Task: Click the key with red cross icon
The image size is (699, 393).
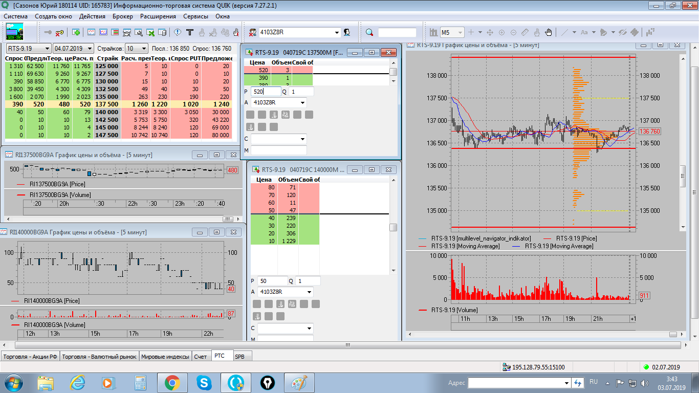Action: pyautogui.click(x=60, y=32)
